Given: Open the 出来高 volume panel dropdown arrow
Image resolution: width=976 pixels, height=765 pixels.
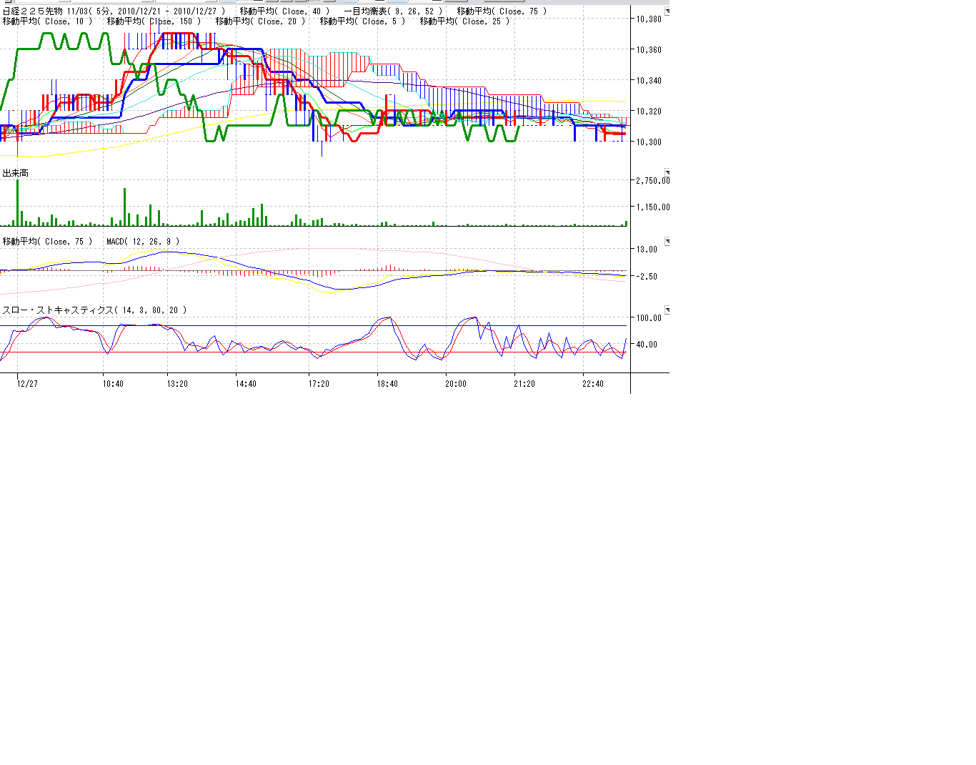Looking at the screenshot, I should tap(667, 173).
